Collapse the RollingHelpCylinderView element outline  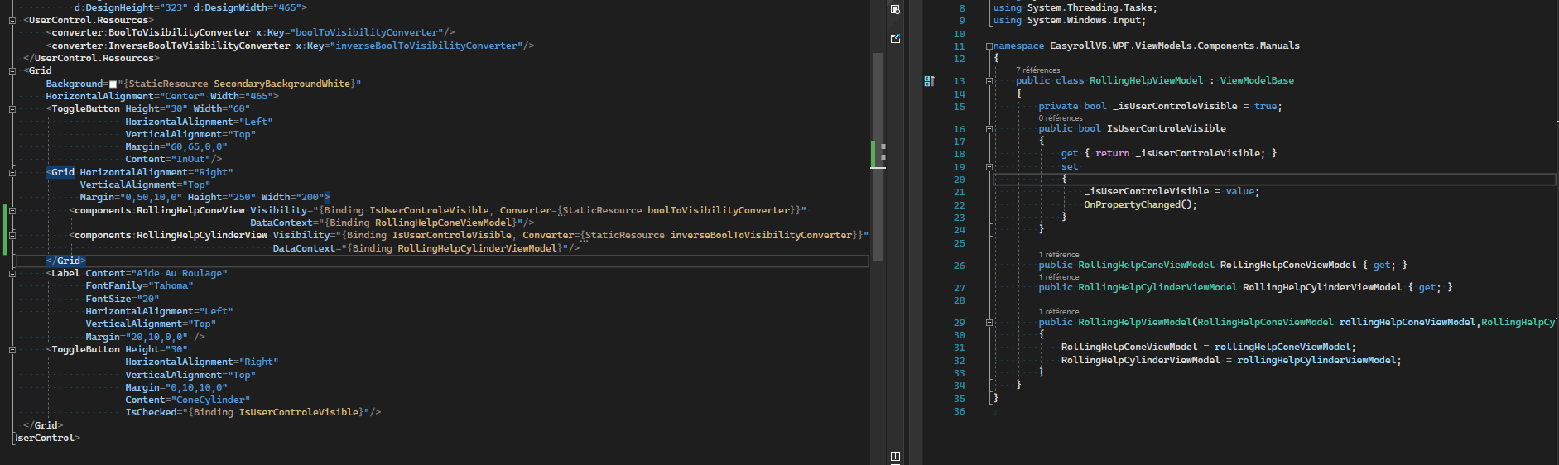[x=12, y=235]
